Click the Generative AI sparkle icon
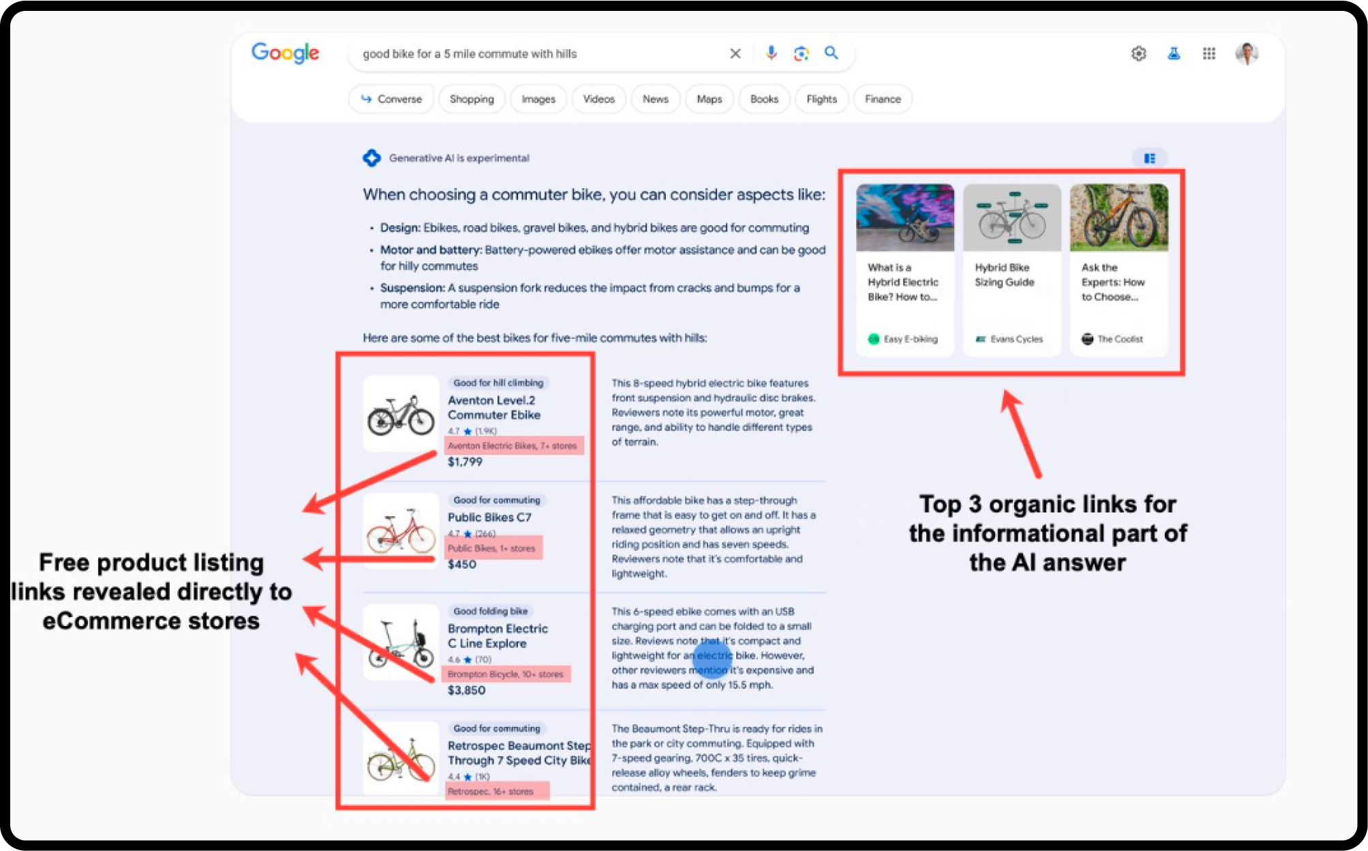The height and width of the screenshot is (851, 1368). click(372, 157)
